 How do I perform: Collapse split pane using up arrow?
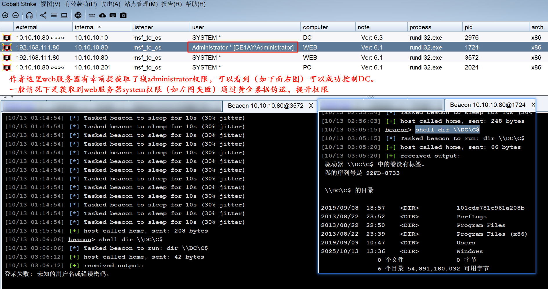click(x=5, y=97)
